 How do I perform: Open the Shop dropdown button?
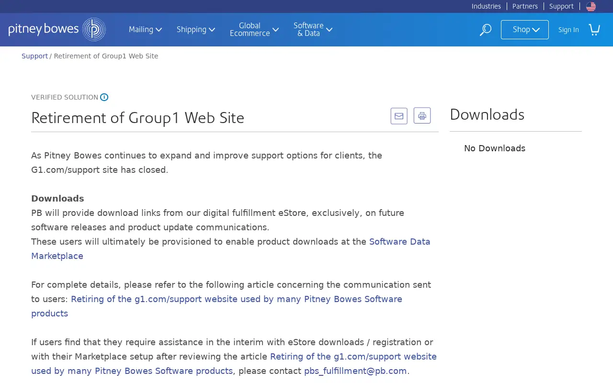click(x=525, y=30)
